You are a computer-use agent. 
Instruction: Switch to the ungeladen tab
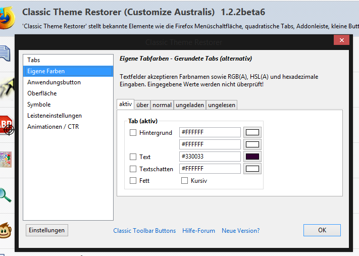point(190,105)
